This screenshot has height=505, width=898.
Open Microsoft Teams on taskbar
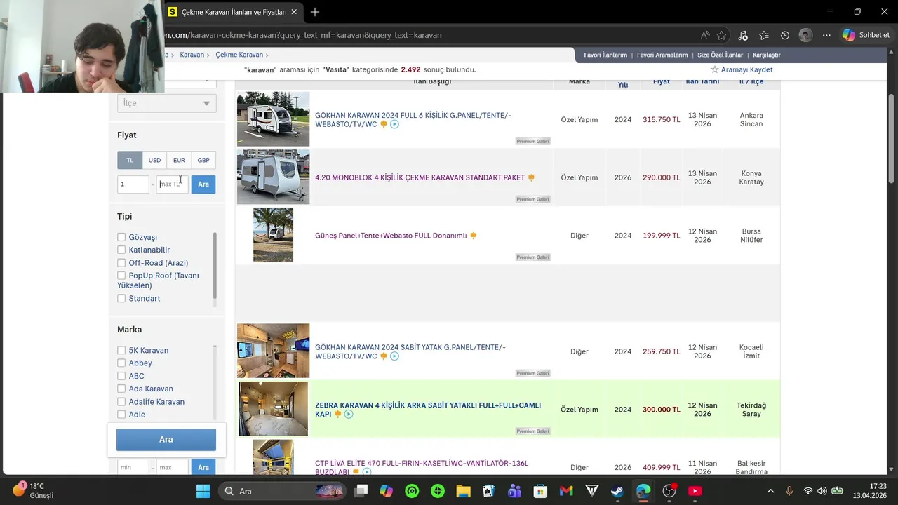point(514,491)
